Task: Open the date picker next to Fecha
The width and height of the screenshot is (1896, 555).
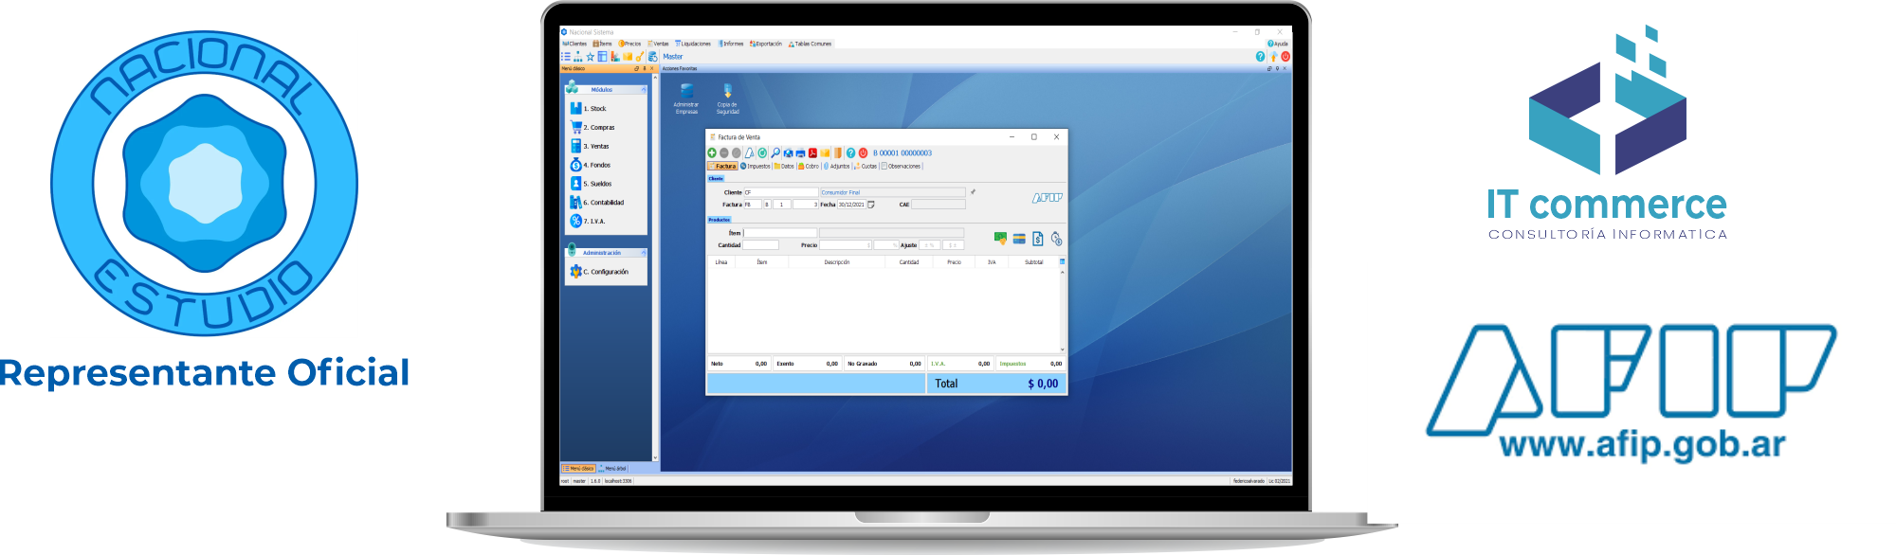Action: [x=871, y=205]
